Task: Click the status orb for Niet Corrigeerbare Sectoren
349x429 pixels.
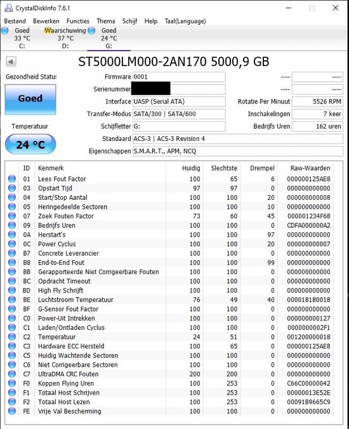Action: tap(12, 365)
